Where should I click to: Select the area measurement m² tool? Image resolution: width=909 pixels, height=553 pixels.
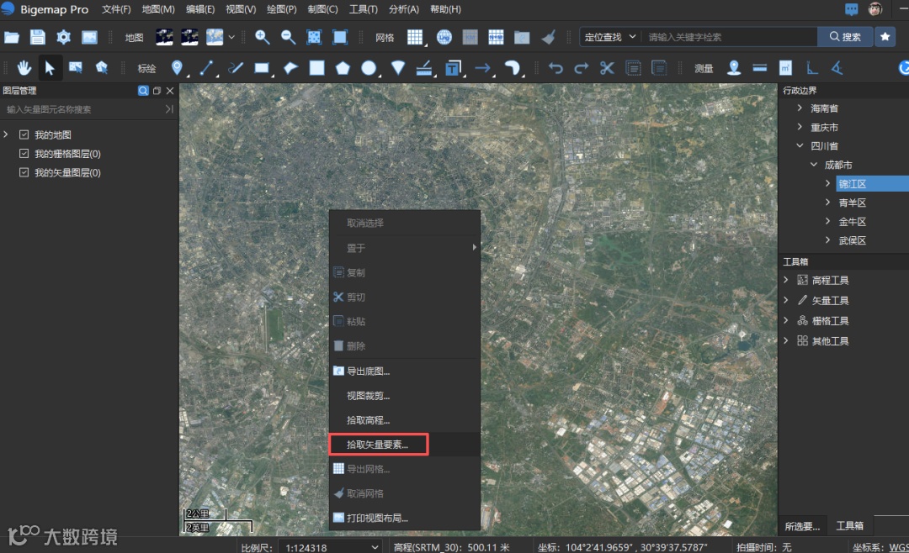pos(785,68)
